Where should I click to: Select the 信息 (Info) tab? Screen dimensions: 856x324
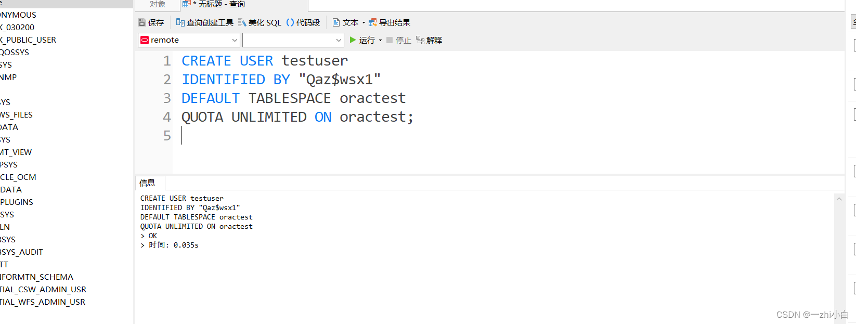pos(149,183)
